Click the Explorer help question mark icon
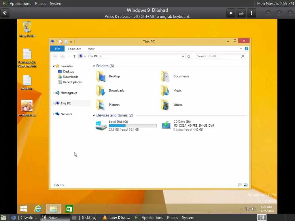The width and height of the screenshot is (295, 221). tap(247, 48)
